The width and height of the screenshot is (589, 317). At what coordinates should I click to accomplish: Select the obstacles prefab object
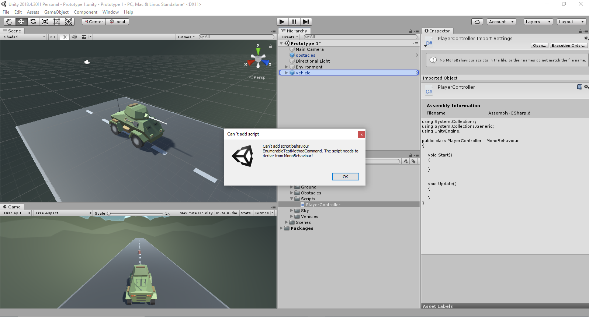coord(305,55)
